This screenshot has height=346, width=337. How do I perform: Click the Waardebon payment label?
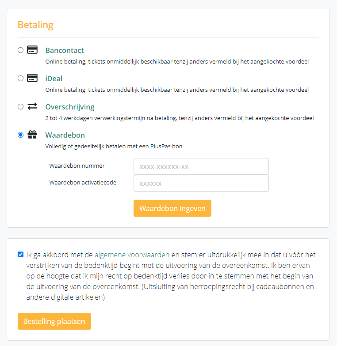(x=65, y=135)
